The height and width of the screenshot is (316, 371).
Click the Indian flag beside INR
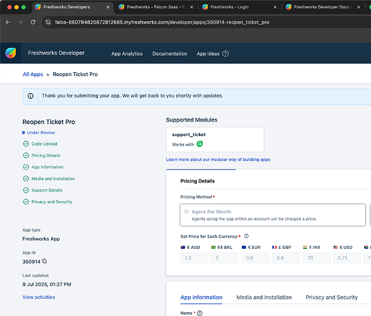[305, 247]
